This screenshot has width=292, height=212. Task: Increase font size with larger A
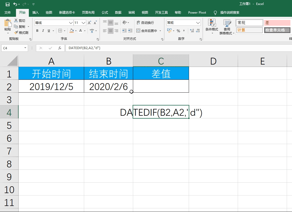pyautogui.click(x=89, y=23)
